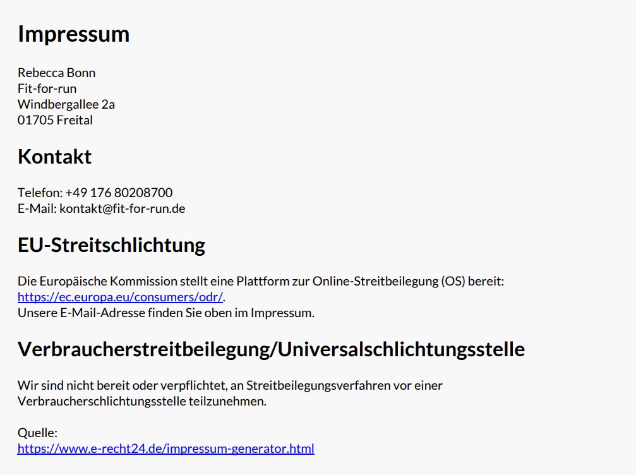Click the line Verbraucherschlichtungsstelle teilzunehmen
Image resolution: width=636 pixels, height=475 pixels.
[x=142, y=401]
